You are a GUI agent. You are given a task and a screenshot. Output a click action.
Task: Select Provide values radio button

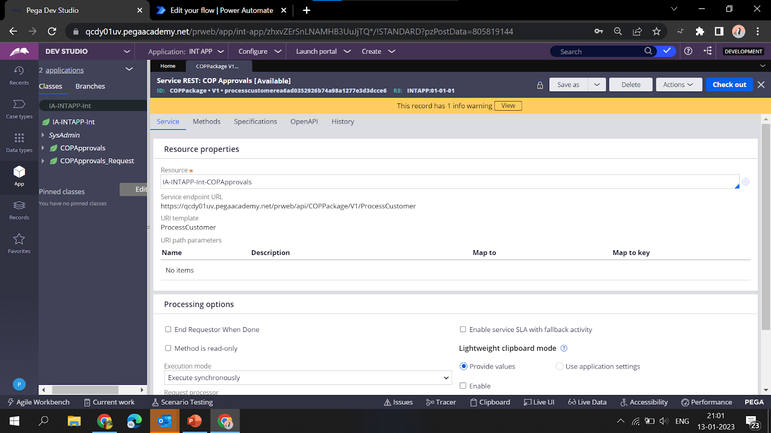pos(464,367)
